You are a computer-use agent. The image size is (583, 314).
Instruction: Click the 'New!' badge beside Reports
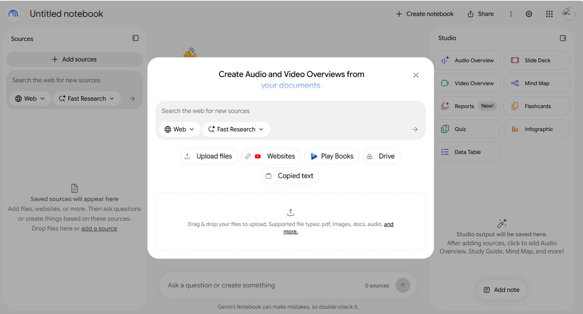pos(487,106)
